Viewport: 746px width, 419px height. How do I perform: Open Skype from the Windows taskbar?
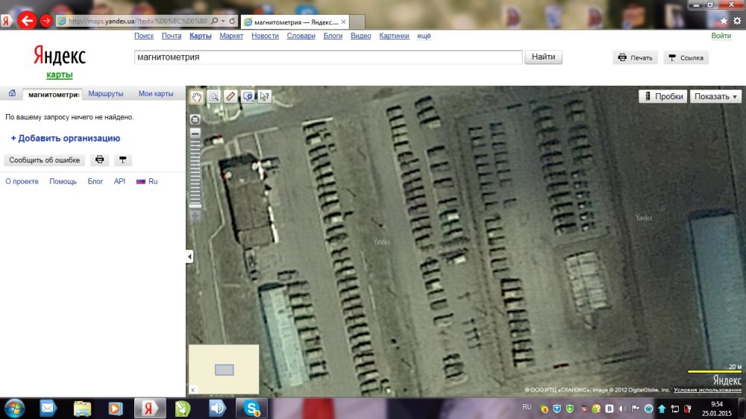(x=251, y=408)
